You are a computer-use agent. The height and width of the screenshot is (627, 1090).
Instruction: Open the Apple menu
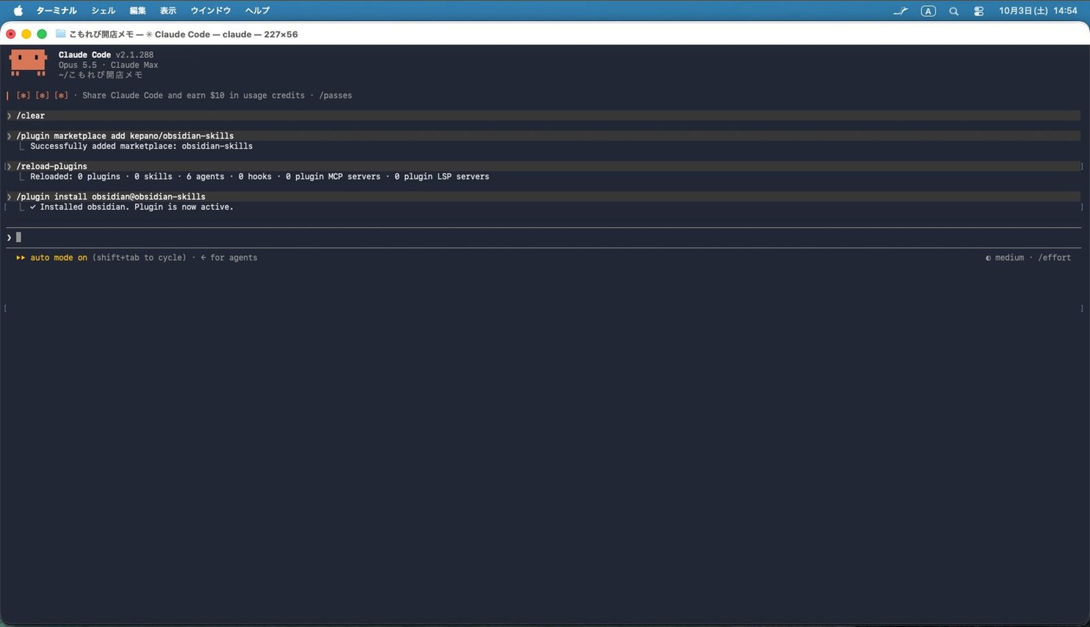[18, 10]
